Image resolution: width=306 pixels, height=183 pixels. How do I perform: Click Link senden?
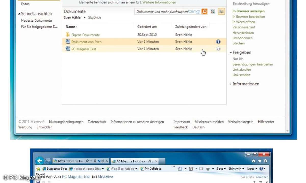click(241, 75)
